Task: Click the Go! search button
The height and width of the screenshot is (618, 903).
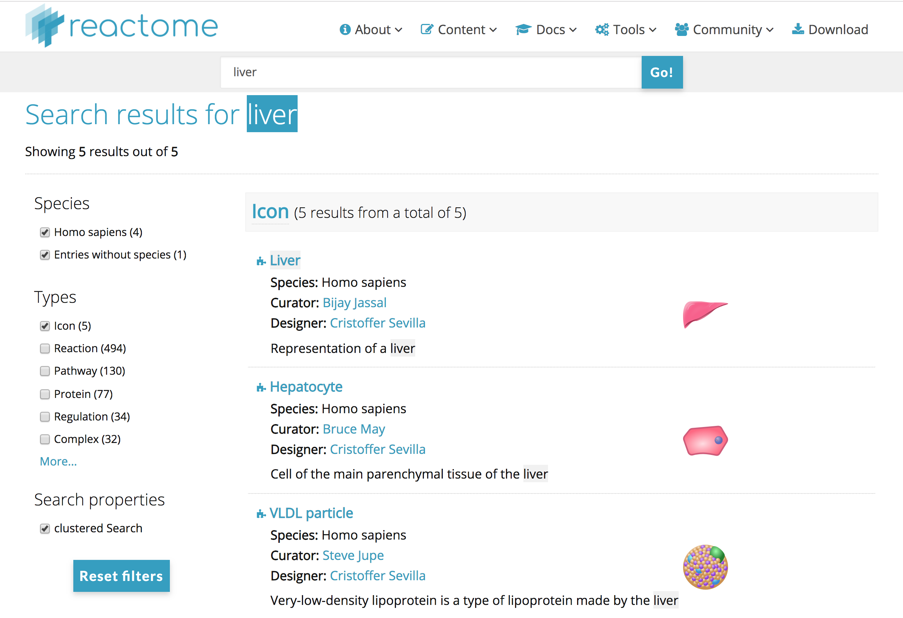Action: pyautogui.click(x=662, y=72)
